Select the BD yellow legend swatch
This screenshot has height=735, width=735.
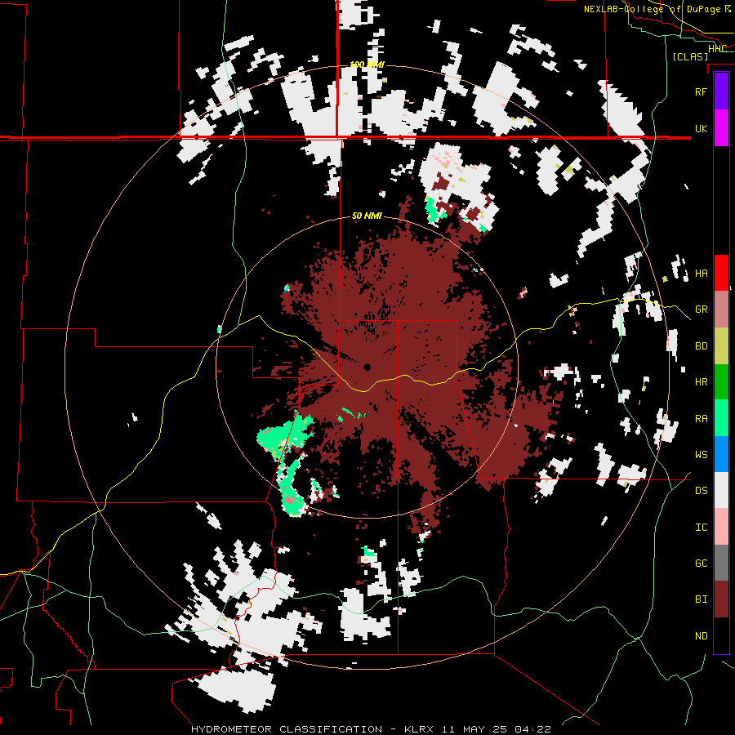(x=721, y=345)
